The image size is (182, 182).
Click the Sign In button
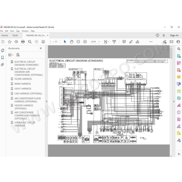(174, 35)
